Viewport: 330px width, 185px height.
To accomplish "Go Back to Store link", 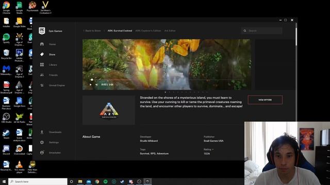I will [92, 31].
